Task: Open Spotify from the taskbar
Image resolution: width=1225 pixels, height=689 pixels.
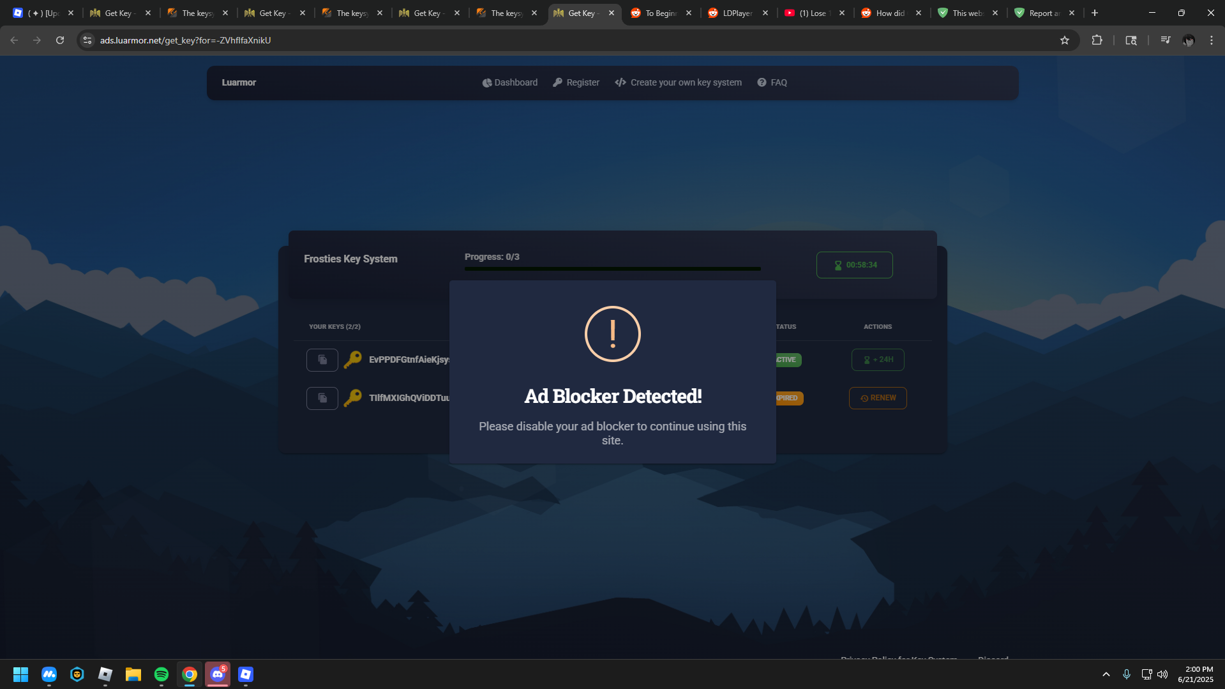Action: pos(161,674)
